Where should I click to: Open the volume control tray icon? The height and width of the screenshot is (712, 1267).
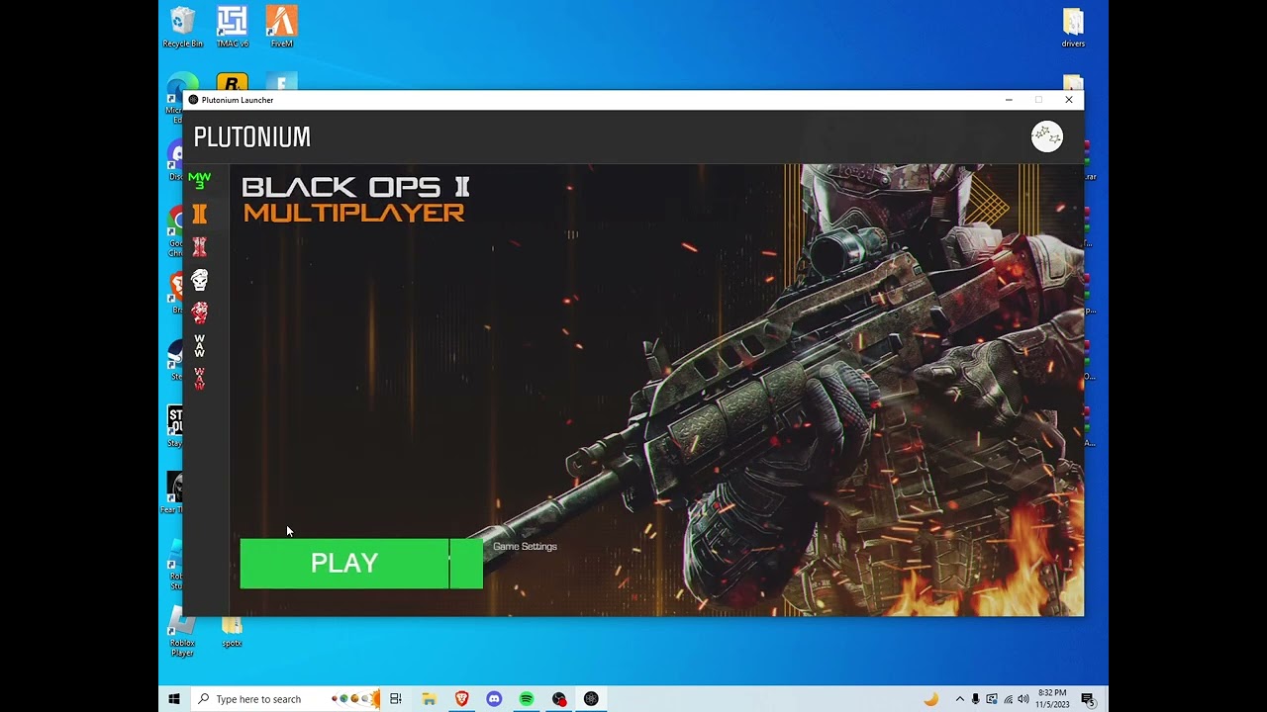(1023, 699)
